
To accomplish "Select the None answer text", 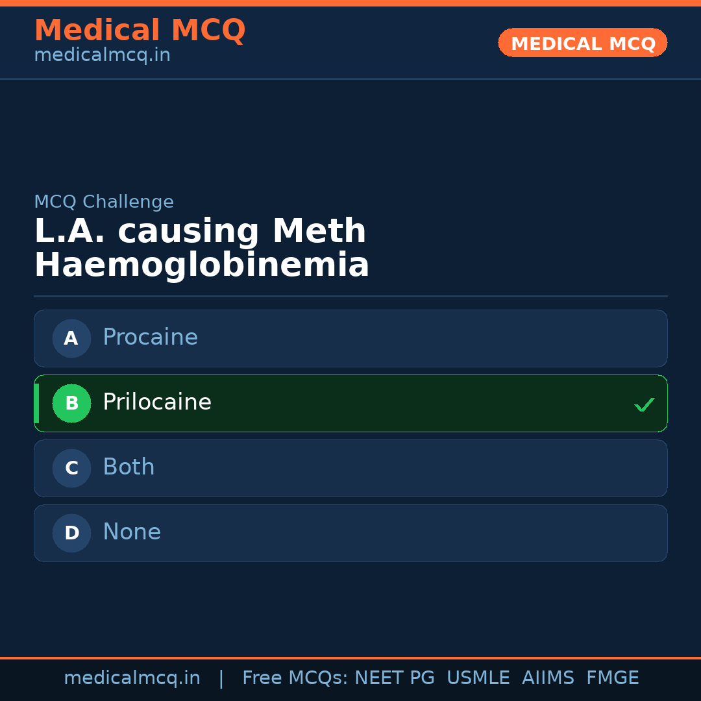I will [132, 532].
